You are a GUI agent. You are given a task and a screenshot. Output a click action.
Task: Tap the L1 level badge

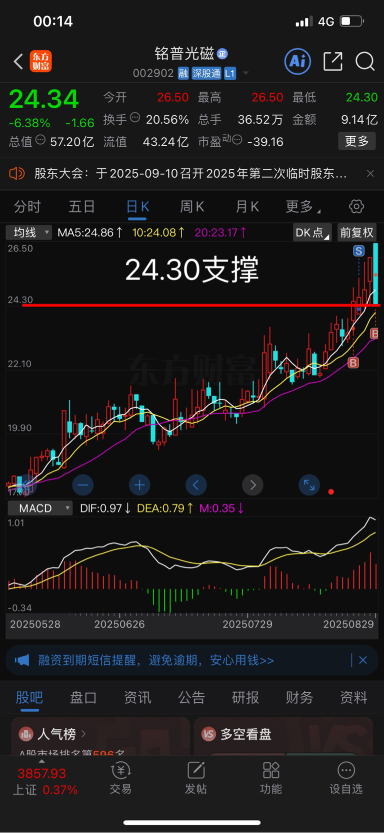(230, 74)
